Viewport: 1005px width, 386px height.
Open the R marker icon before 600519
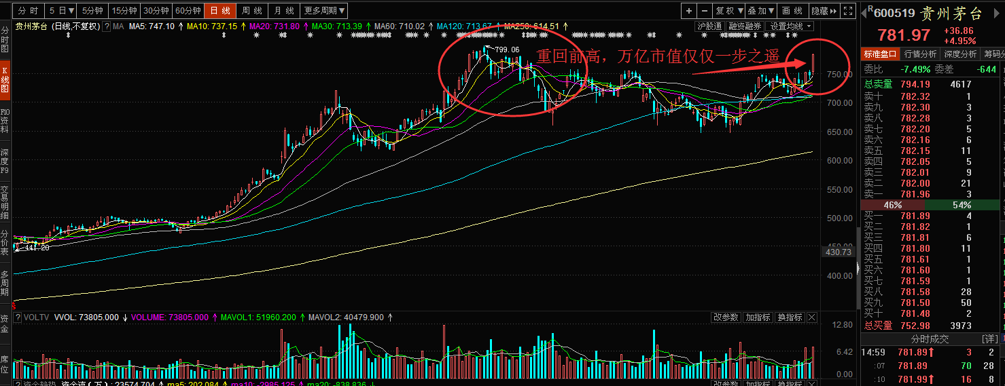(x=870, y=8)
